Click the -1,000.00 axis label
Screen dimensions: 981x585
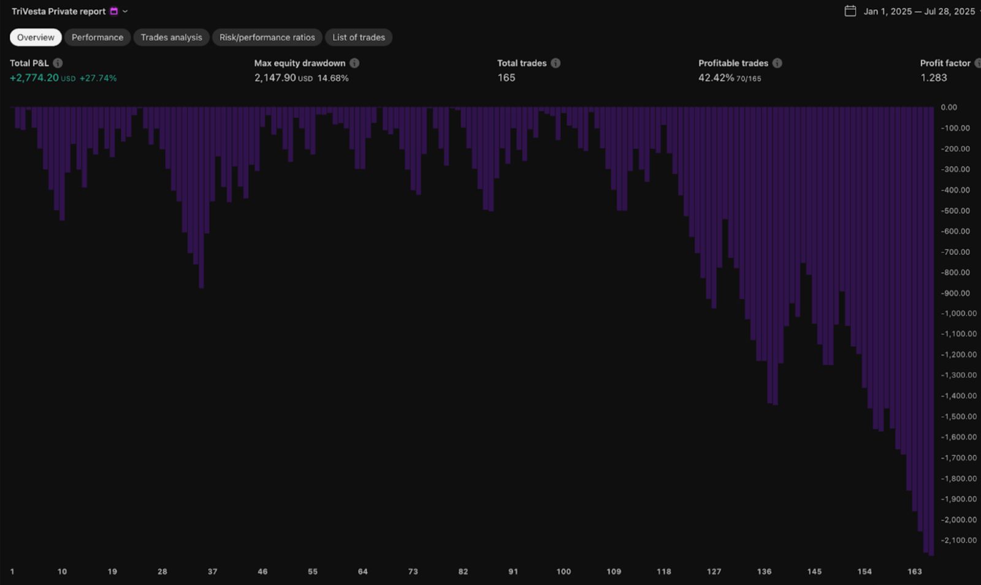[x=959, y=313]
